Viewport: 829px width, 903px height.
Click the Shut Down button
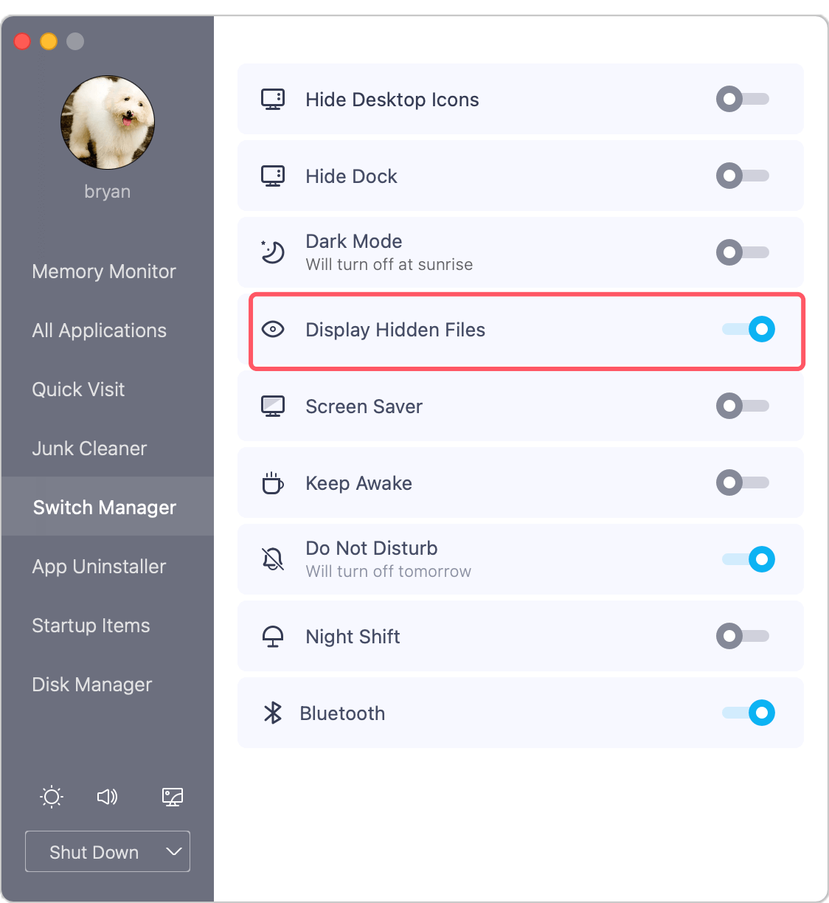click(94, 851)
